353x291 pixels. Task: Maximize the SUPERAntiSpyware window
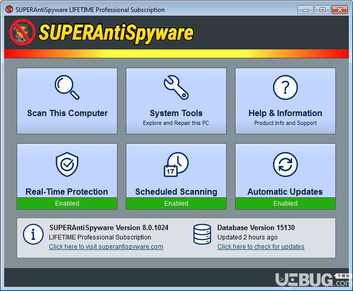[322, 10]
